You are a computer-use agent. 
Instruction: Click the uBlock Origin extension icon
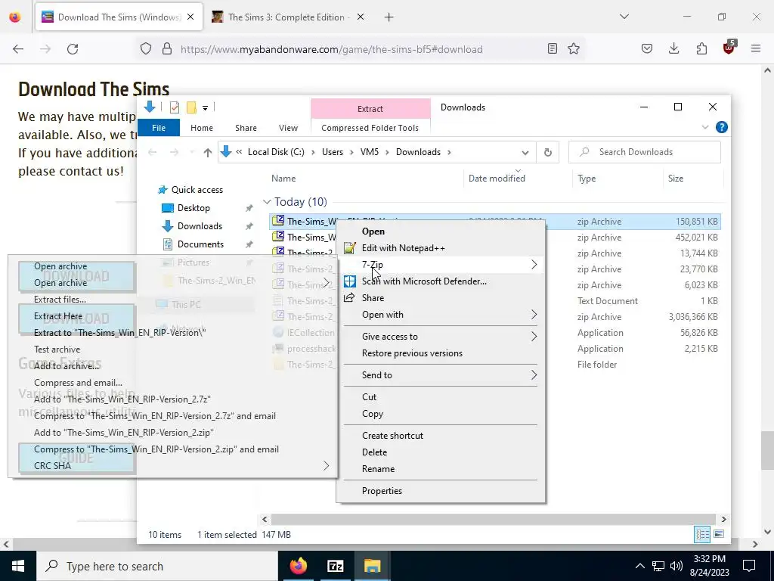(729, 48)
